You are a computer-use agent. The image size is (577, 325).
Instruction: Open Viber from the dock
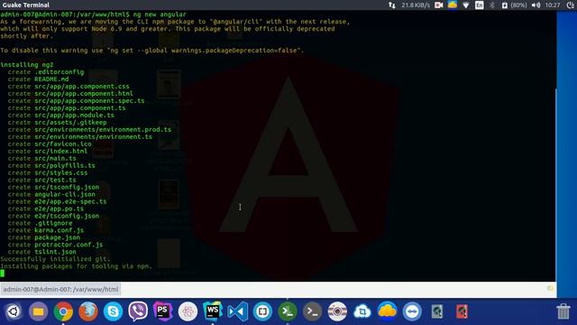pyautogui.click(x=138, y=311)
